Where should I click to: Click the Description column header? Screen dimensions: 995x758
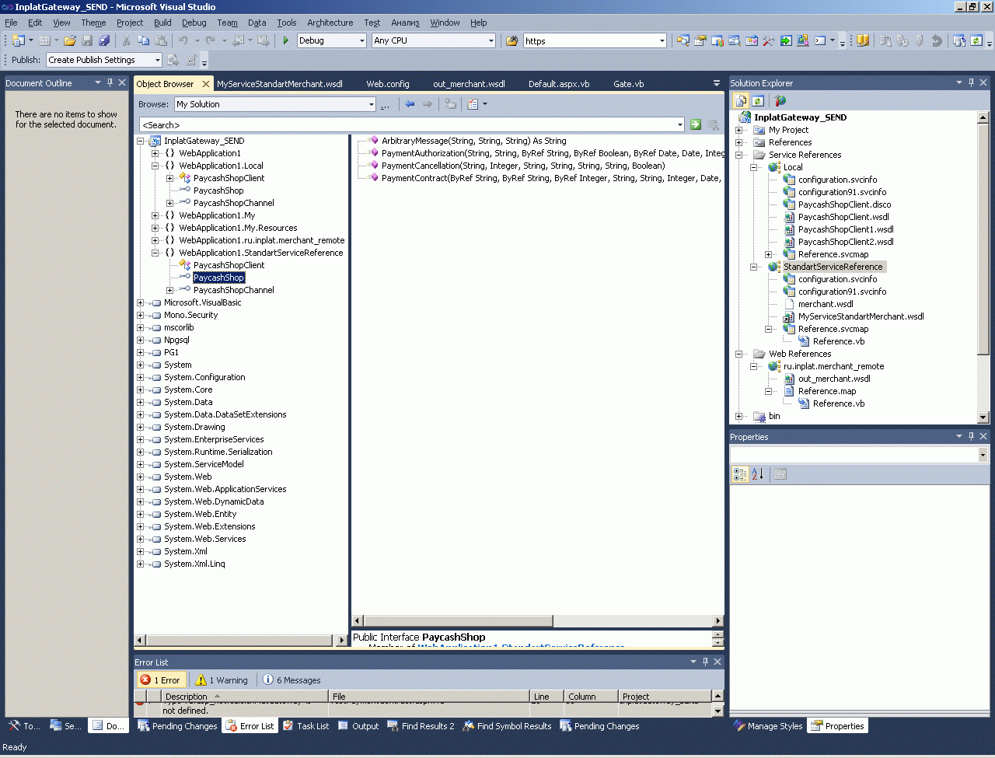pos(244,697)
